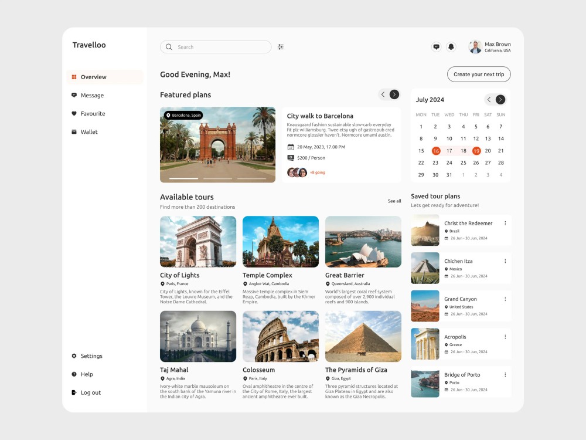Open the City of Lights tour thumbnail
Screen dimensions: 586x440
tap(198, 242)
